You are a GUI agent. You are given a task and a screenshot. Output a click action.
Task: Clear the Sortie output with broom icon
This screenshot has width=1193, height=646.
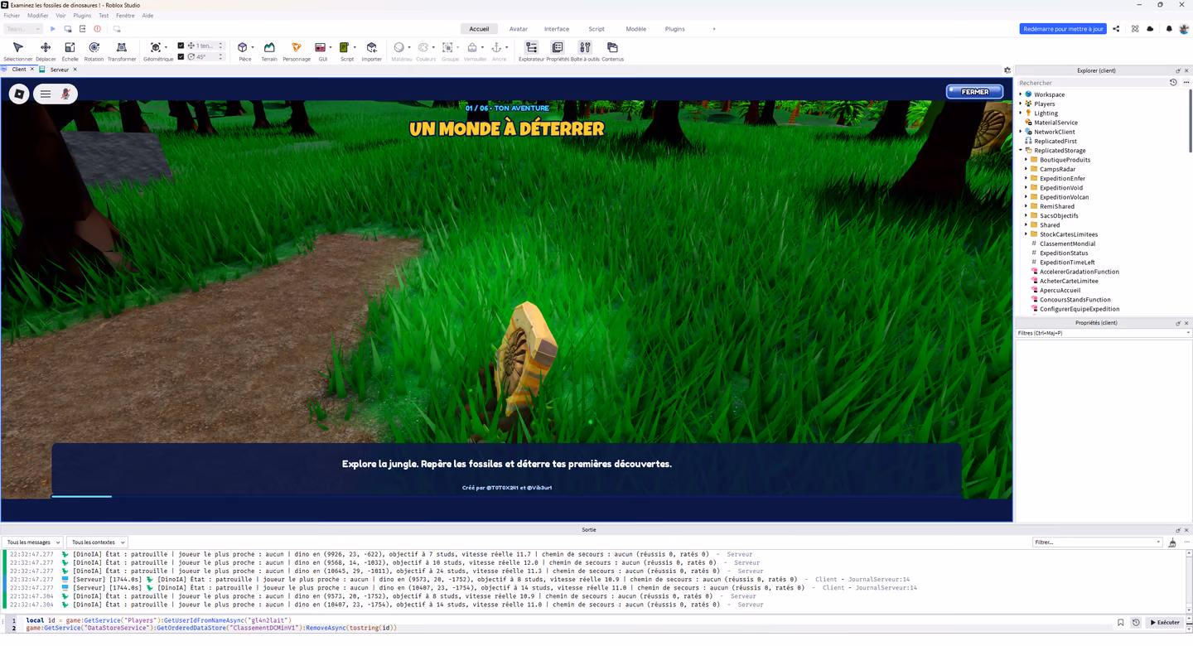pos(1172,542)
